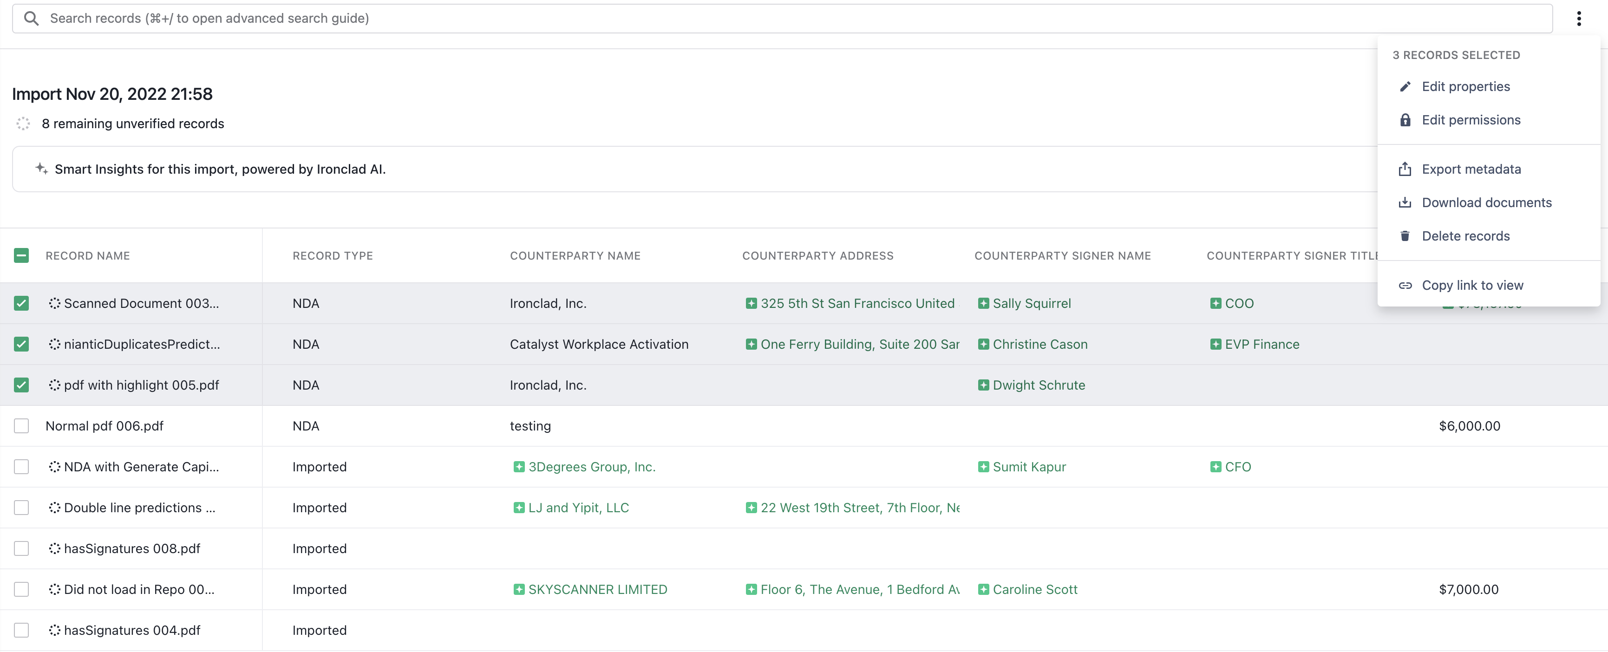Choose Copy link to view
The image size is (1608, 652).
(x=1489, y=285)
